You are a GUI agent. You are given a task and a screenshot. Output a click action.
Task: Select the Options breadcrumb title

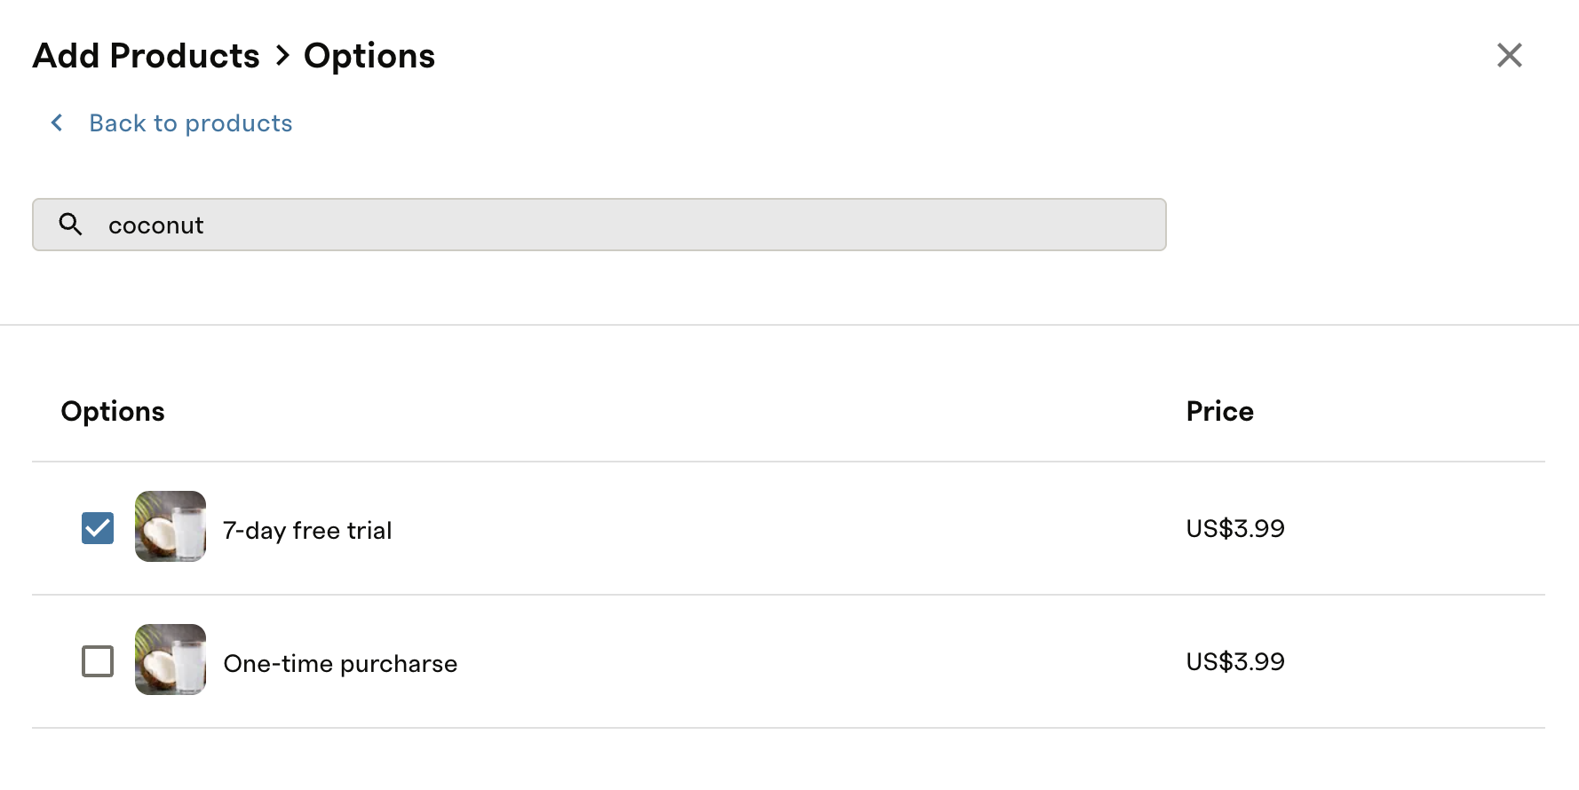[x=369, y=56]
